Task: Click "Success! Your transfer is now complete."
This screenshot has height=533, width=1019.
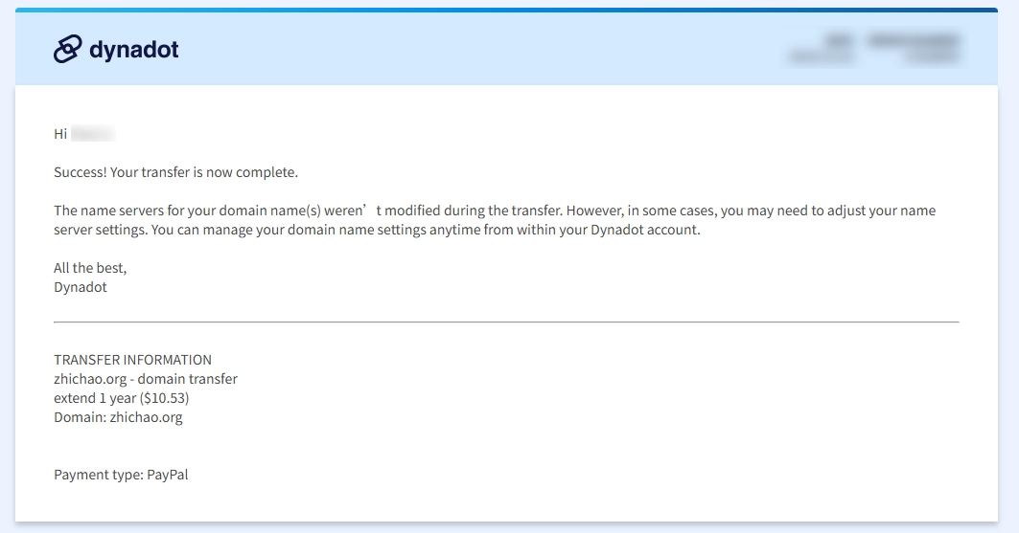Action: [x=175, y=172]
